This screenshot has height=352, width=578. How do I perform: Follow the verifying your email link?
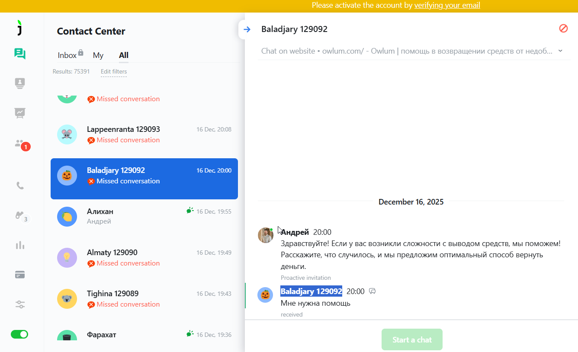[447, 5]
